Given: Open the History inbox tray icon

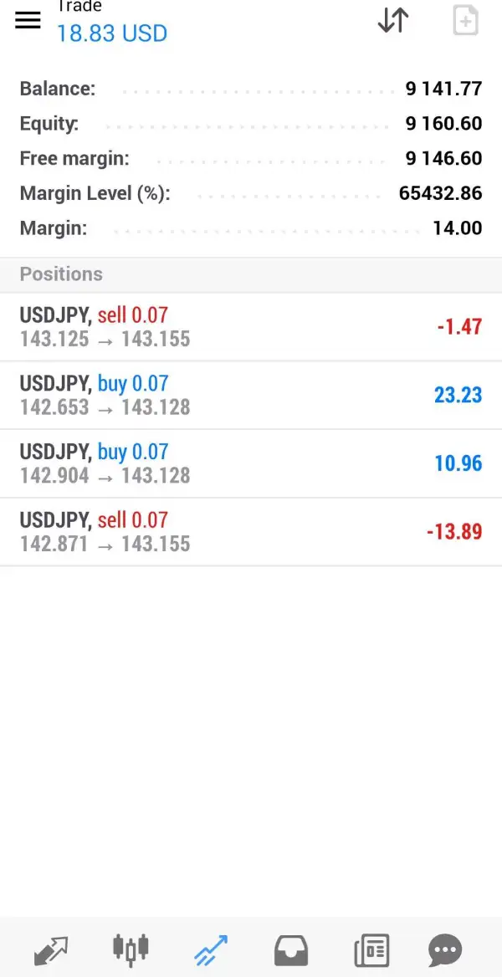Looking at the screenshot, I should click(x=290, y=951).
